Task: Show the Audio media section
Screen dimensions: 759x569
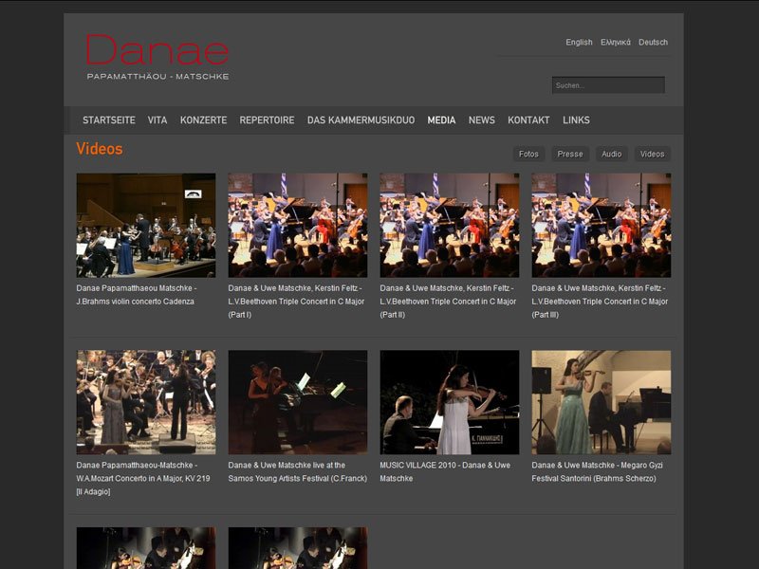Action: coord(611,154)
